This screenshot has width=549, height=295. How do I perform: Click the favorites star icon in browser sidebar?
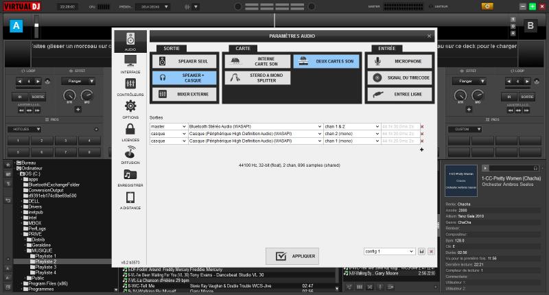8,165
